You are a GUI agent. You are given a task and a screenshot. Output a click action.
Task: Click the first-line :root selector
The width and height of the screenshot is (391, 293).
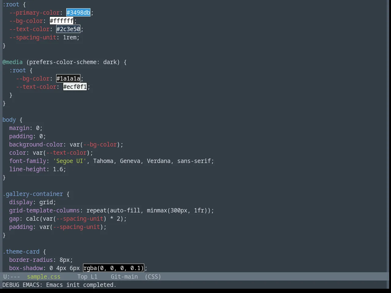11,4
